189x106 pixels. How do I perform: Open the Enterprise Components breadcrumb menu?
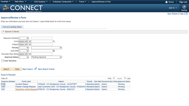coord(63,2)
